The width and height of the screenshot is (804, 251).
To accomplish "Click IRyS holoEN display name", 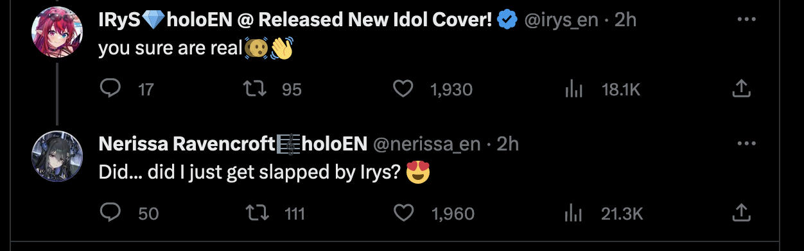I will 295,20.
